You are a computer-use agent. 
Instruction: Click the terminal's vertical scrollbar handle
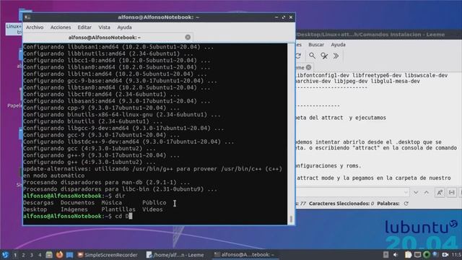click(291, 219)
